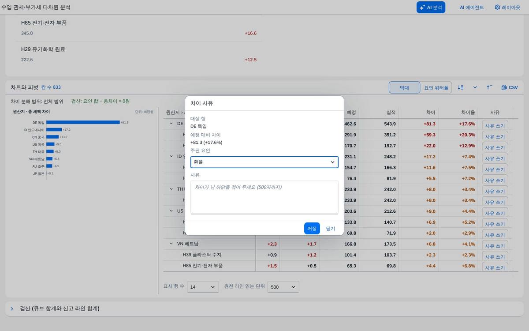Open the 표시 행 수 dropdown
Viewport: 529px width, 331px height.
[x=203, y=287]
